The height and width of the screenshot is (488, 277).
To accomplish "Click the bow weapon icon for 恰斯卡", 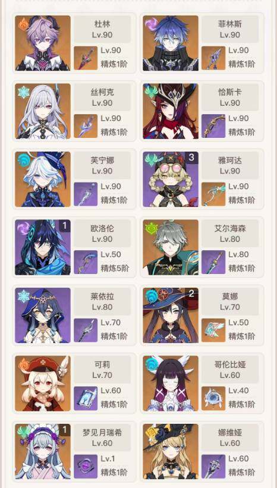I will click(213, 126).
